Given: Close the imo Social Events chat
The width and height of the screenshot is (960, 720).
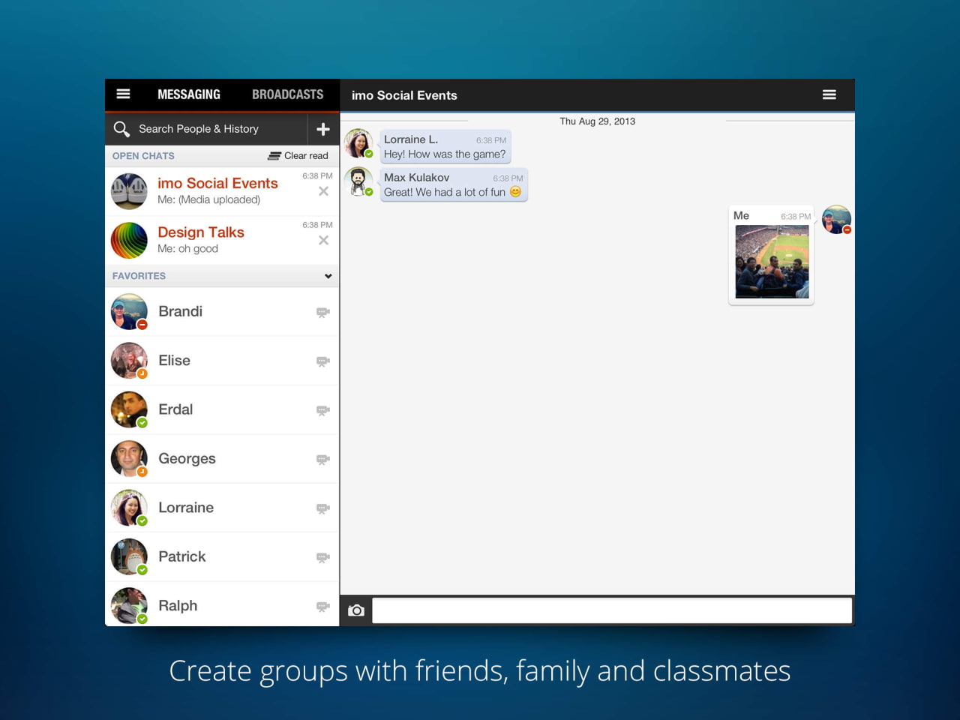Looking at the screenshot, I should pyautogui.click(x=323, y=191).
